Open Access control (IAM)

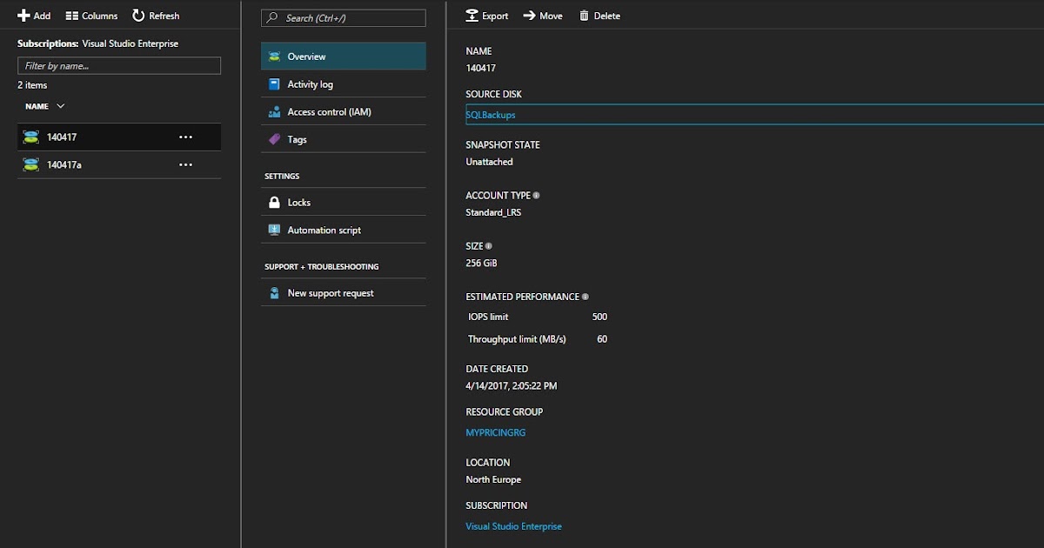click(x=331, y=111)
